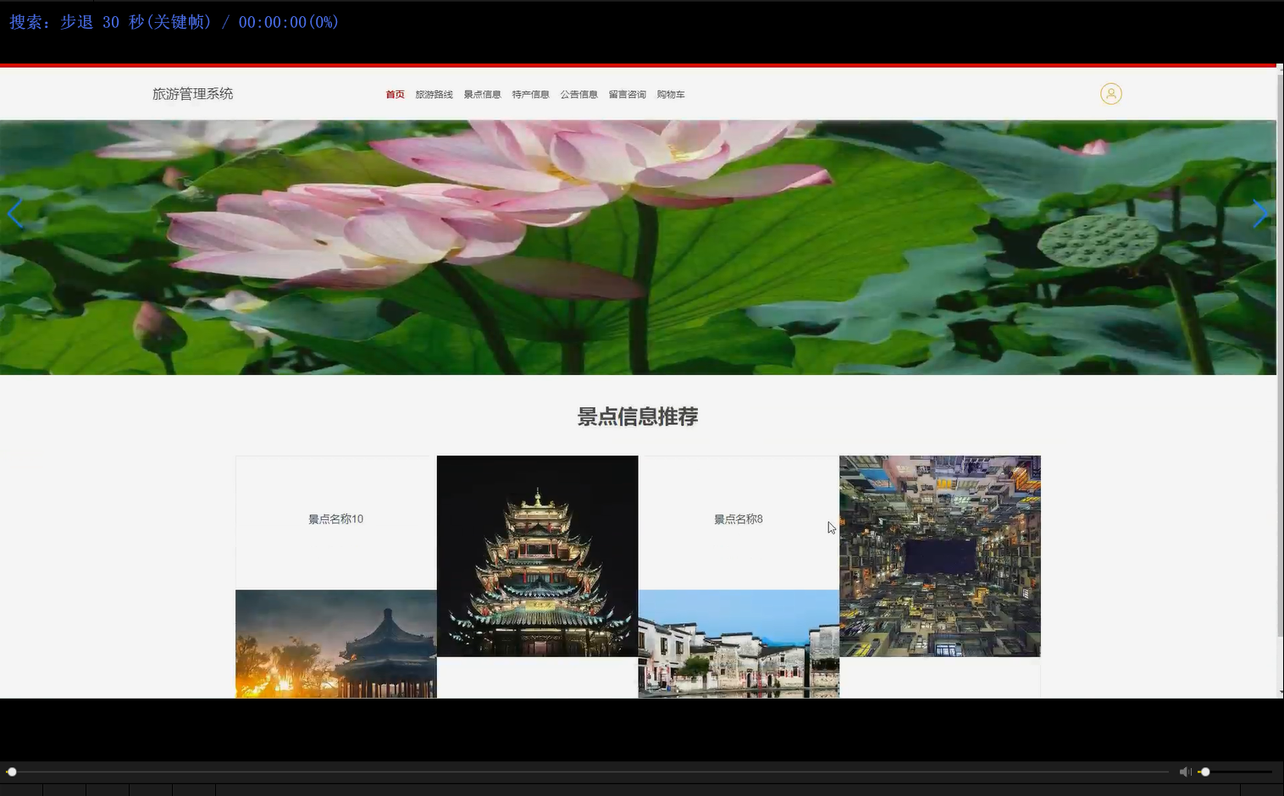Click the cursor-highlighted 景点名称8 card

point(738,519)
